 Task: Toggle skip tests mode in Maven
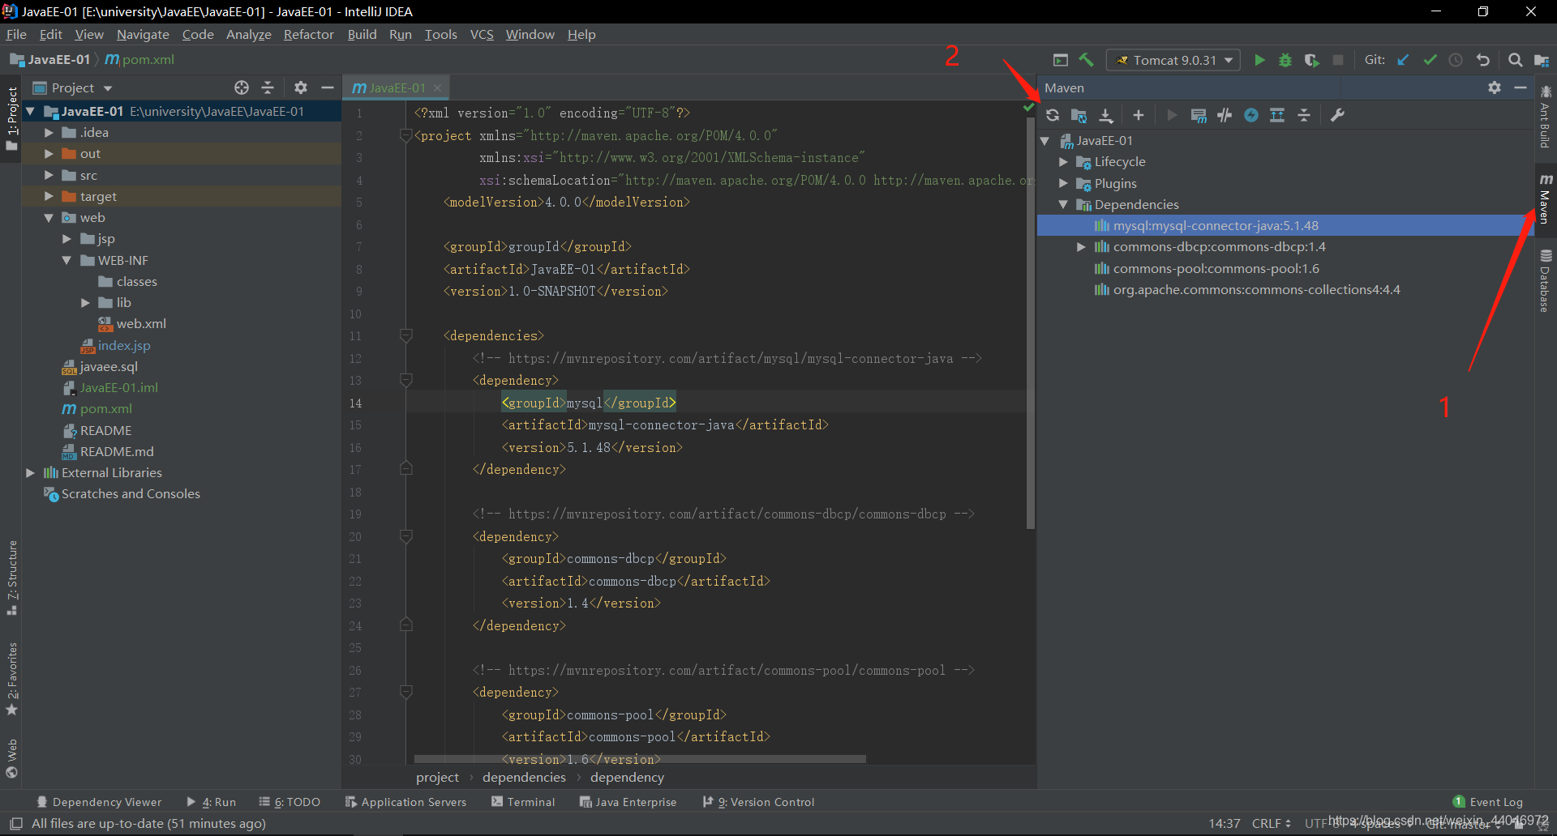point(1251,115)
